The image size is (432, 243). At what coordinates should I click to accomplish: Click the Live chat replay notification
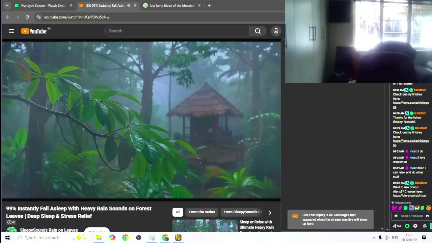tap(330, 219)
